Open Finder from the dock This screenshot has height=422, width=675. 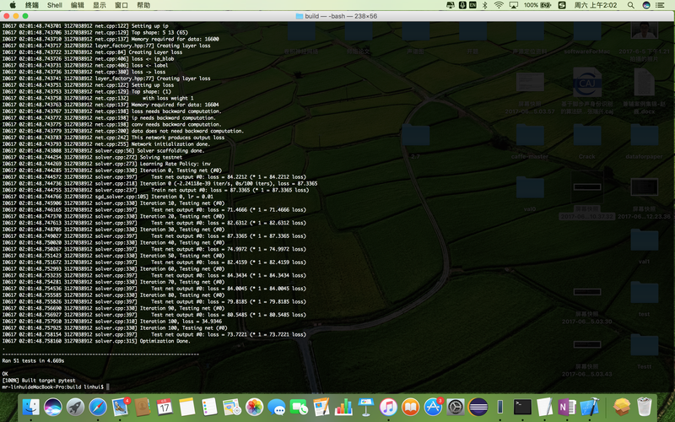click(x=31, y=408)
